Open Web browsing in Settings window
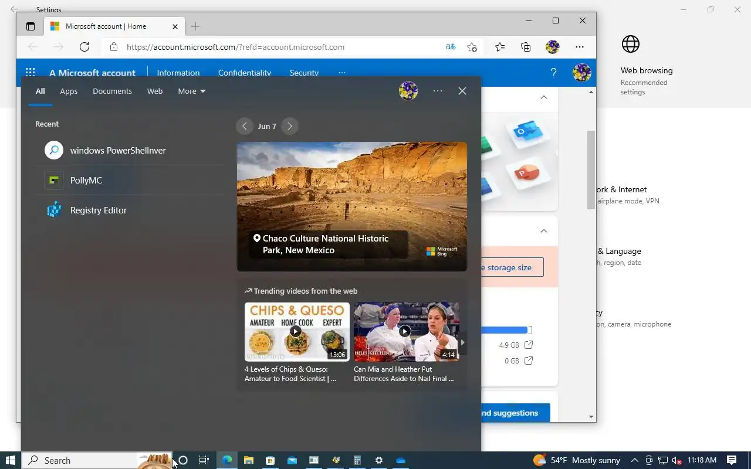751x469 pixels. tap(647, 66)
